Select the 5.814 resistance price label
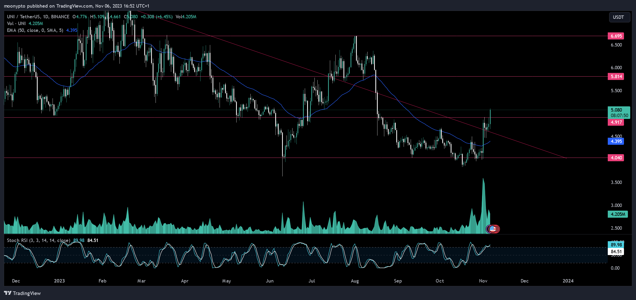 coord(616,77)
